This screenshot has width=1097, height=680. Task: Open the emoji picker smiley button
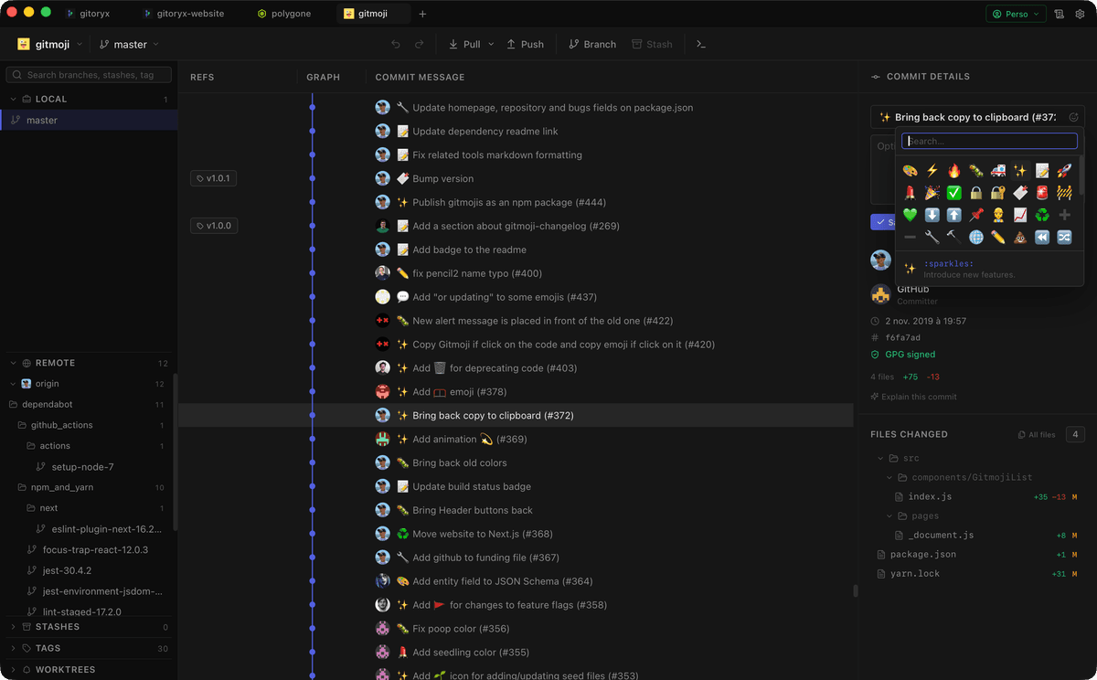coord(1074,117)
